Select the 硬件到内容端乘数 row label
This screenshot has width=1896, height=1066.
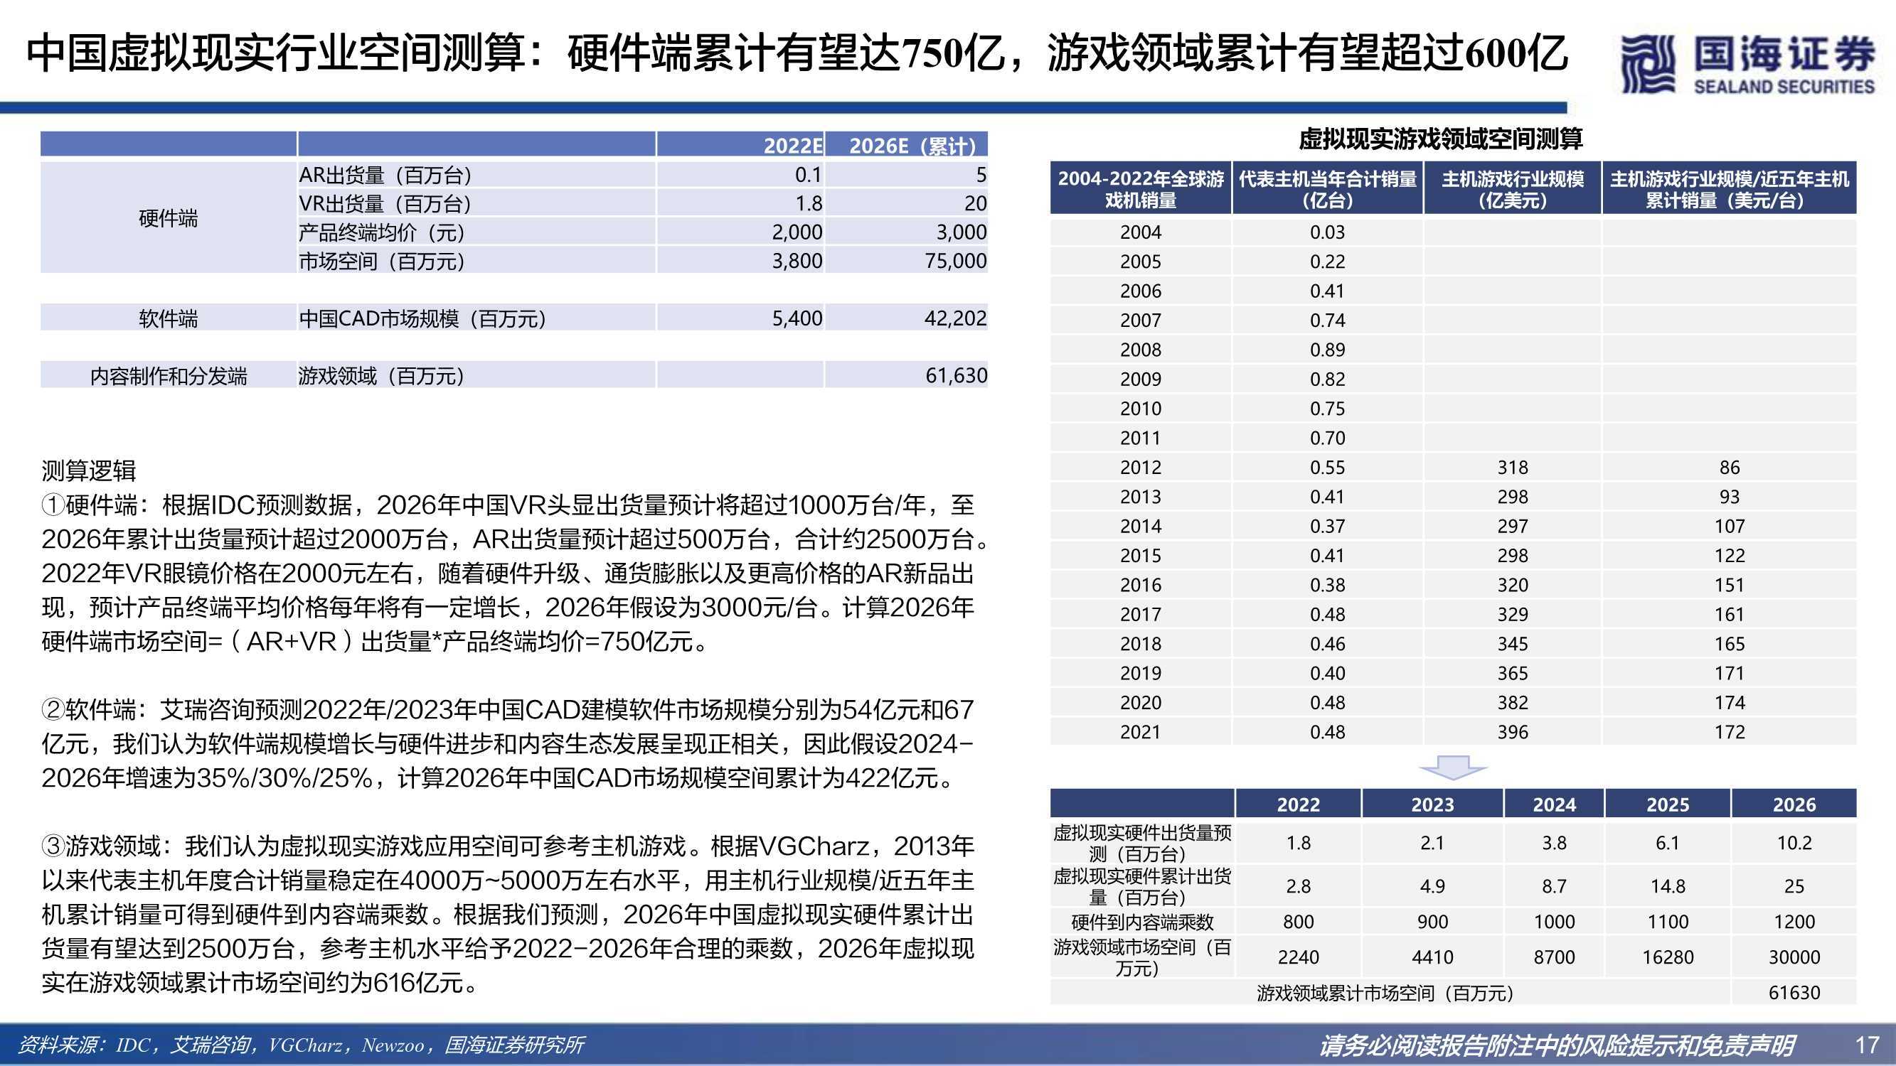coord(1141,922)
